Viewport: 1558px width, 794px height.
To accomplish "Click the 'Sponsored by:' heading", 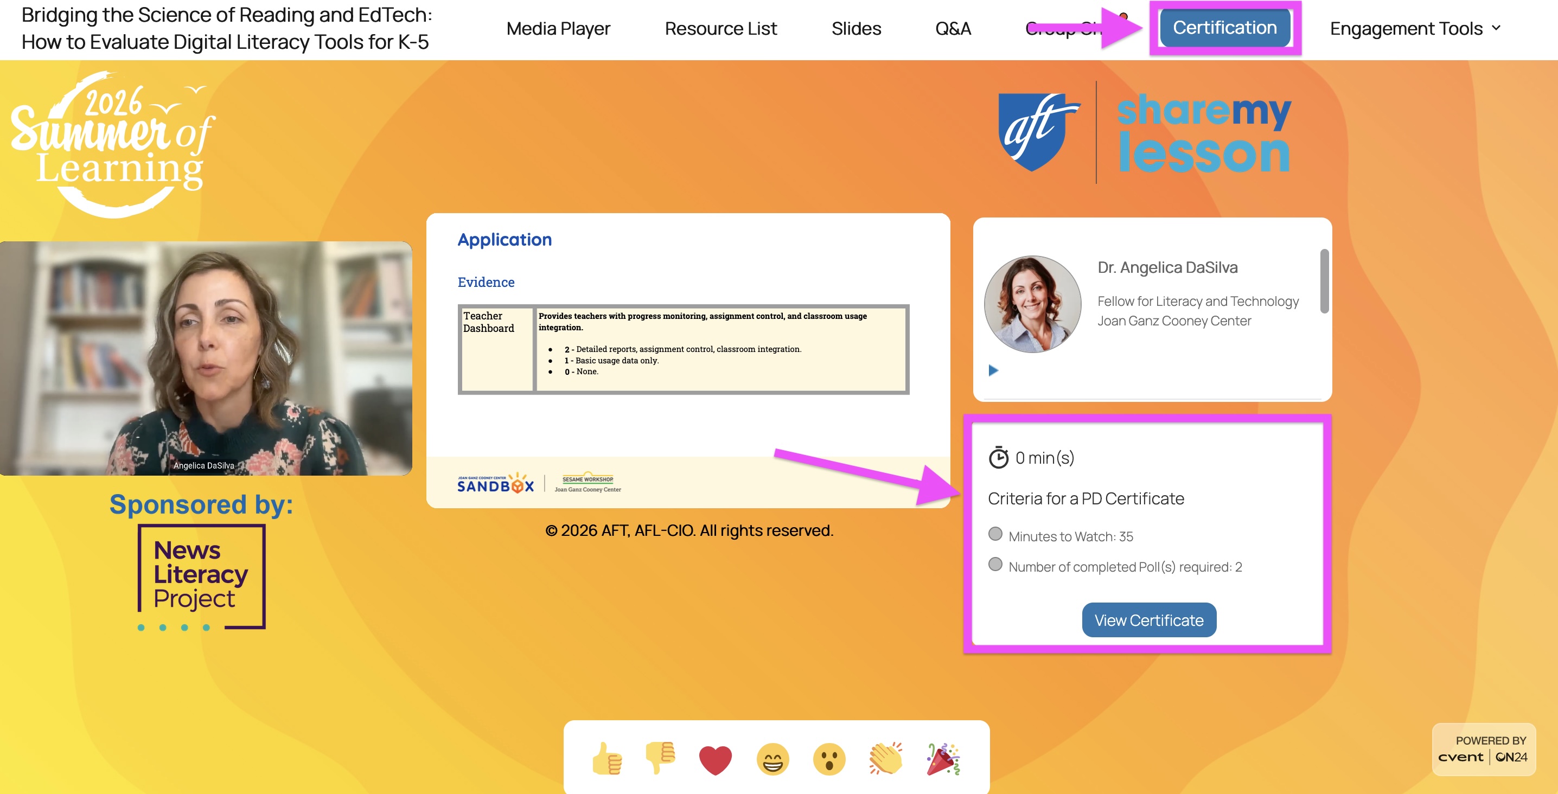I will pyautogui.click(x=201, y=504).
